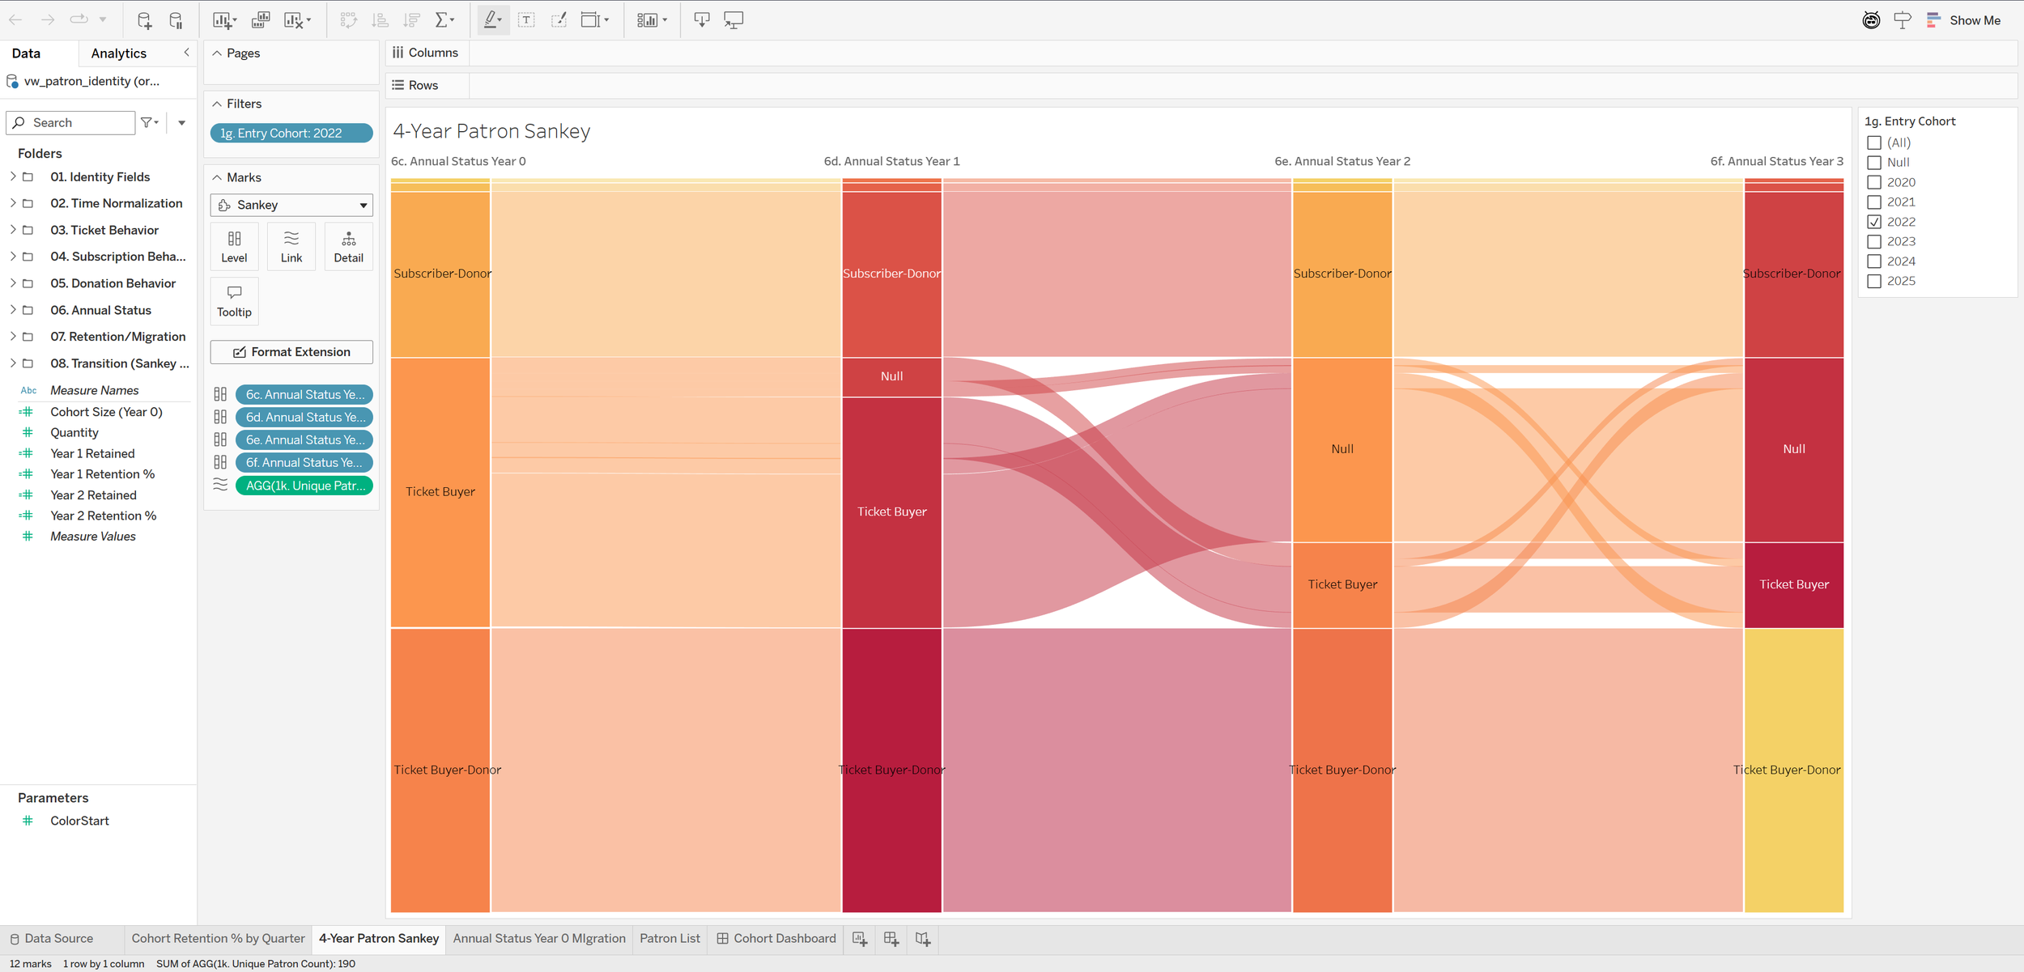Image resolution: width=2024 pixels, height=972 pixels.
Task: Click the Pause Auto Updates icon
Action: click(x=176, y=20)
